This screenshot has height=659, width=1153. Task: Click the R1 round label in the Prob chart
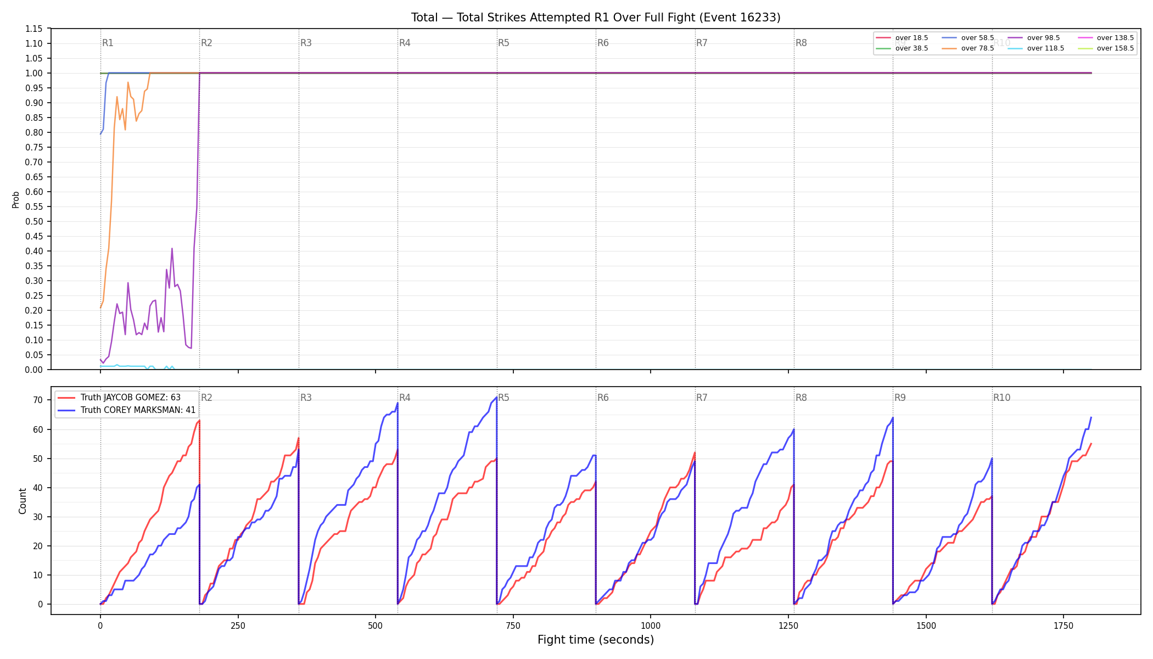coord(108,43)
